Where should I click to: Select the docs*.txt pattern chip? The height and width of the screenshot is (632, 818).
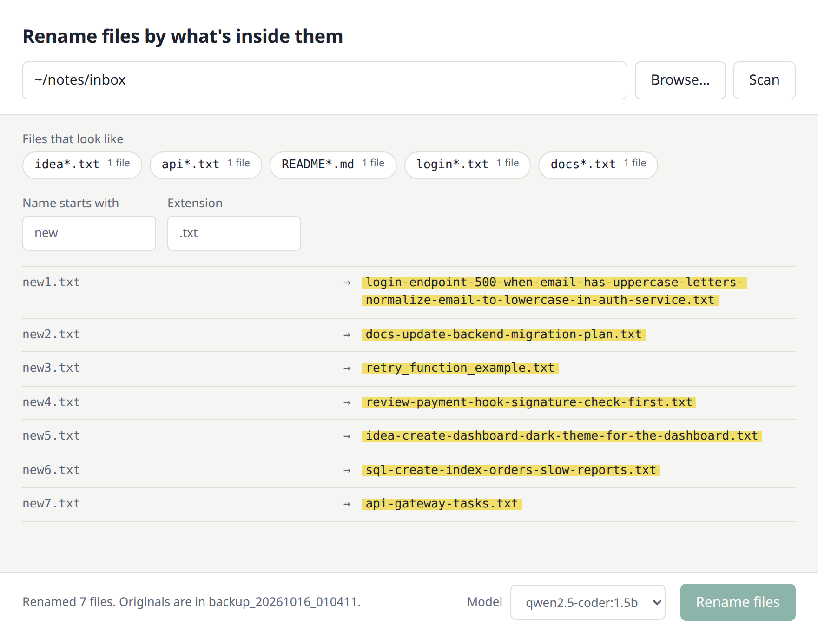[598, 165]
